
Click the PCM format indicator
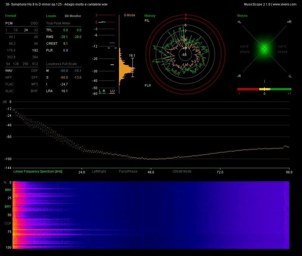(9, 23)
